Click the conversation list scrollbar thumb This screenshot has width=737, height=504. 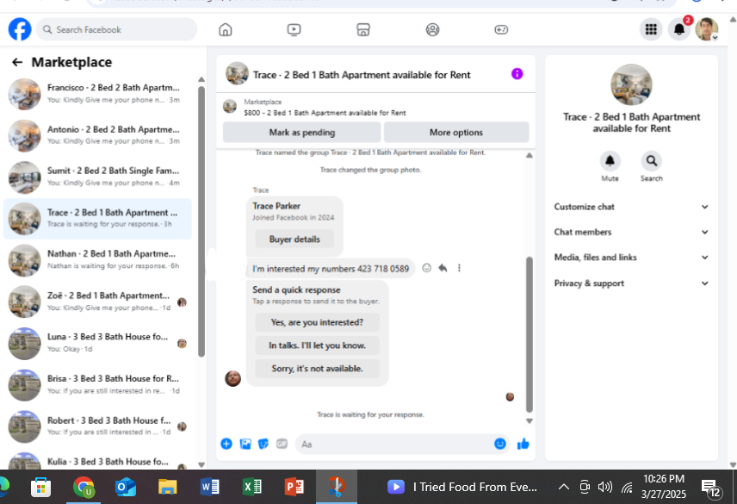click(x=201, y=221)
